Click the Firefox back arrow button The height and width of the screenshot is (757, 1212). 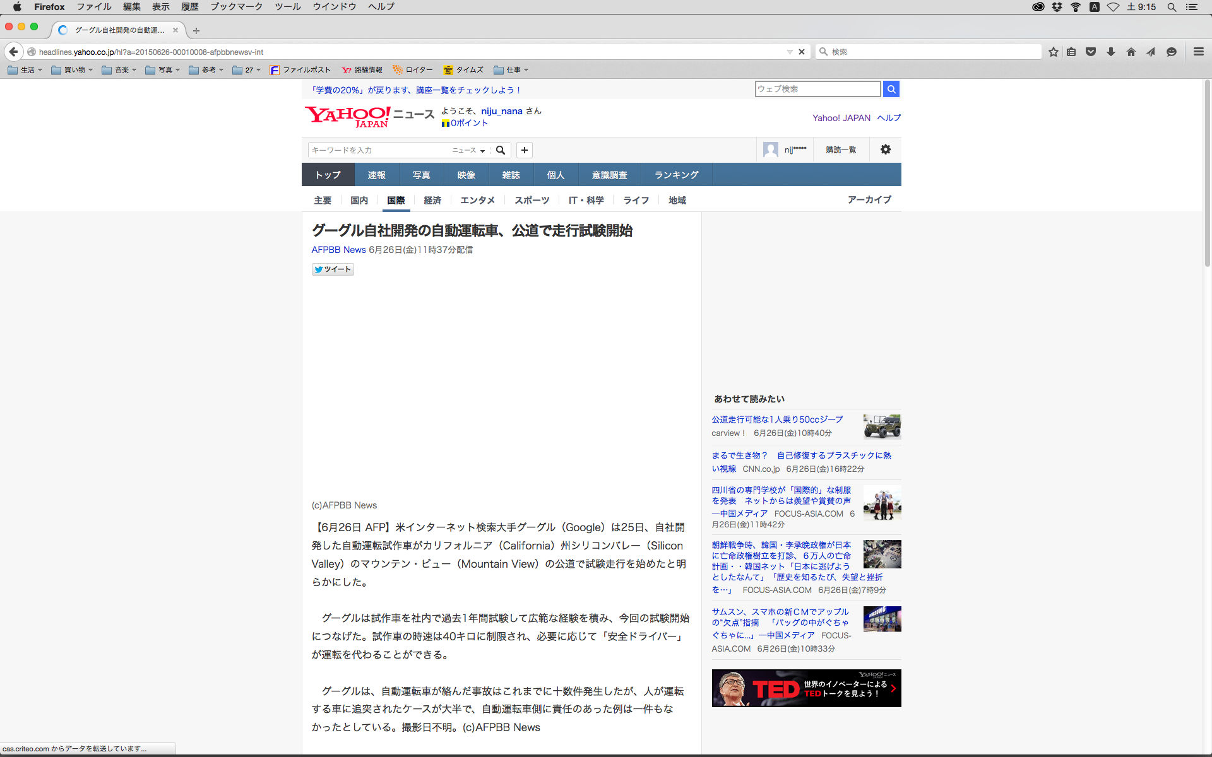pyautogui.click(x=13, y=52)
